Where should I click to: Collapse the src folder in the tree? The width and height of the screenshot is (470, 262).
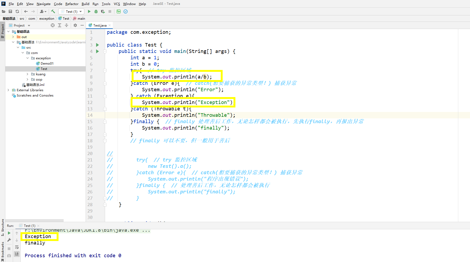point(18,48)
